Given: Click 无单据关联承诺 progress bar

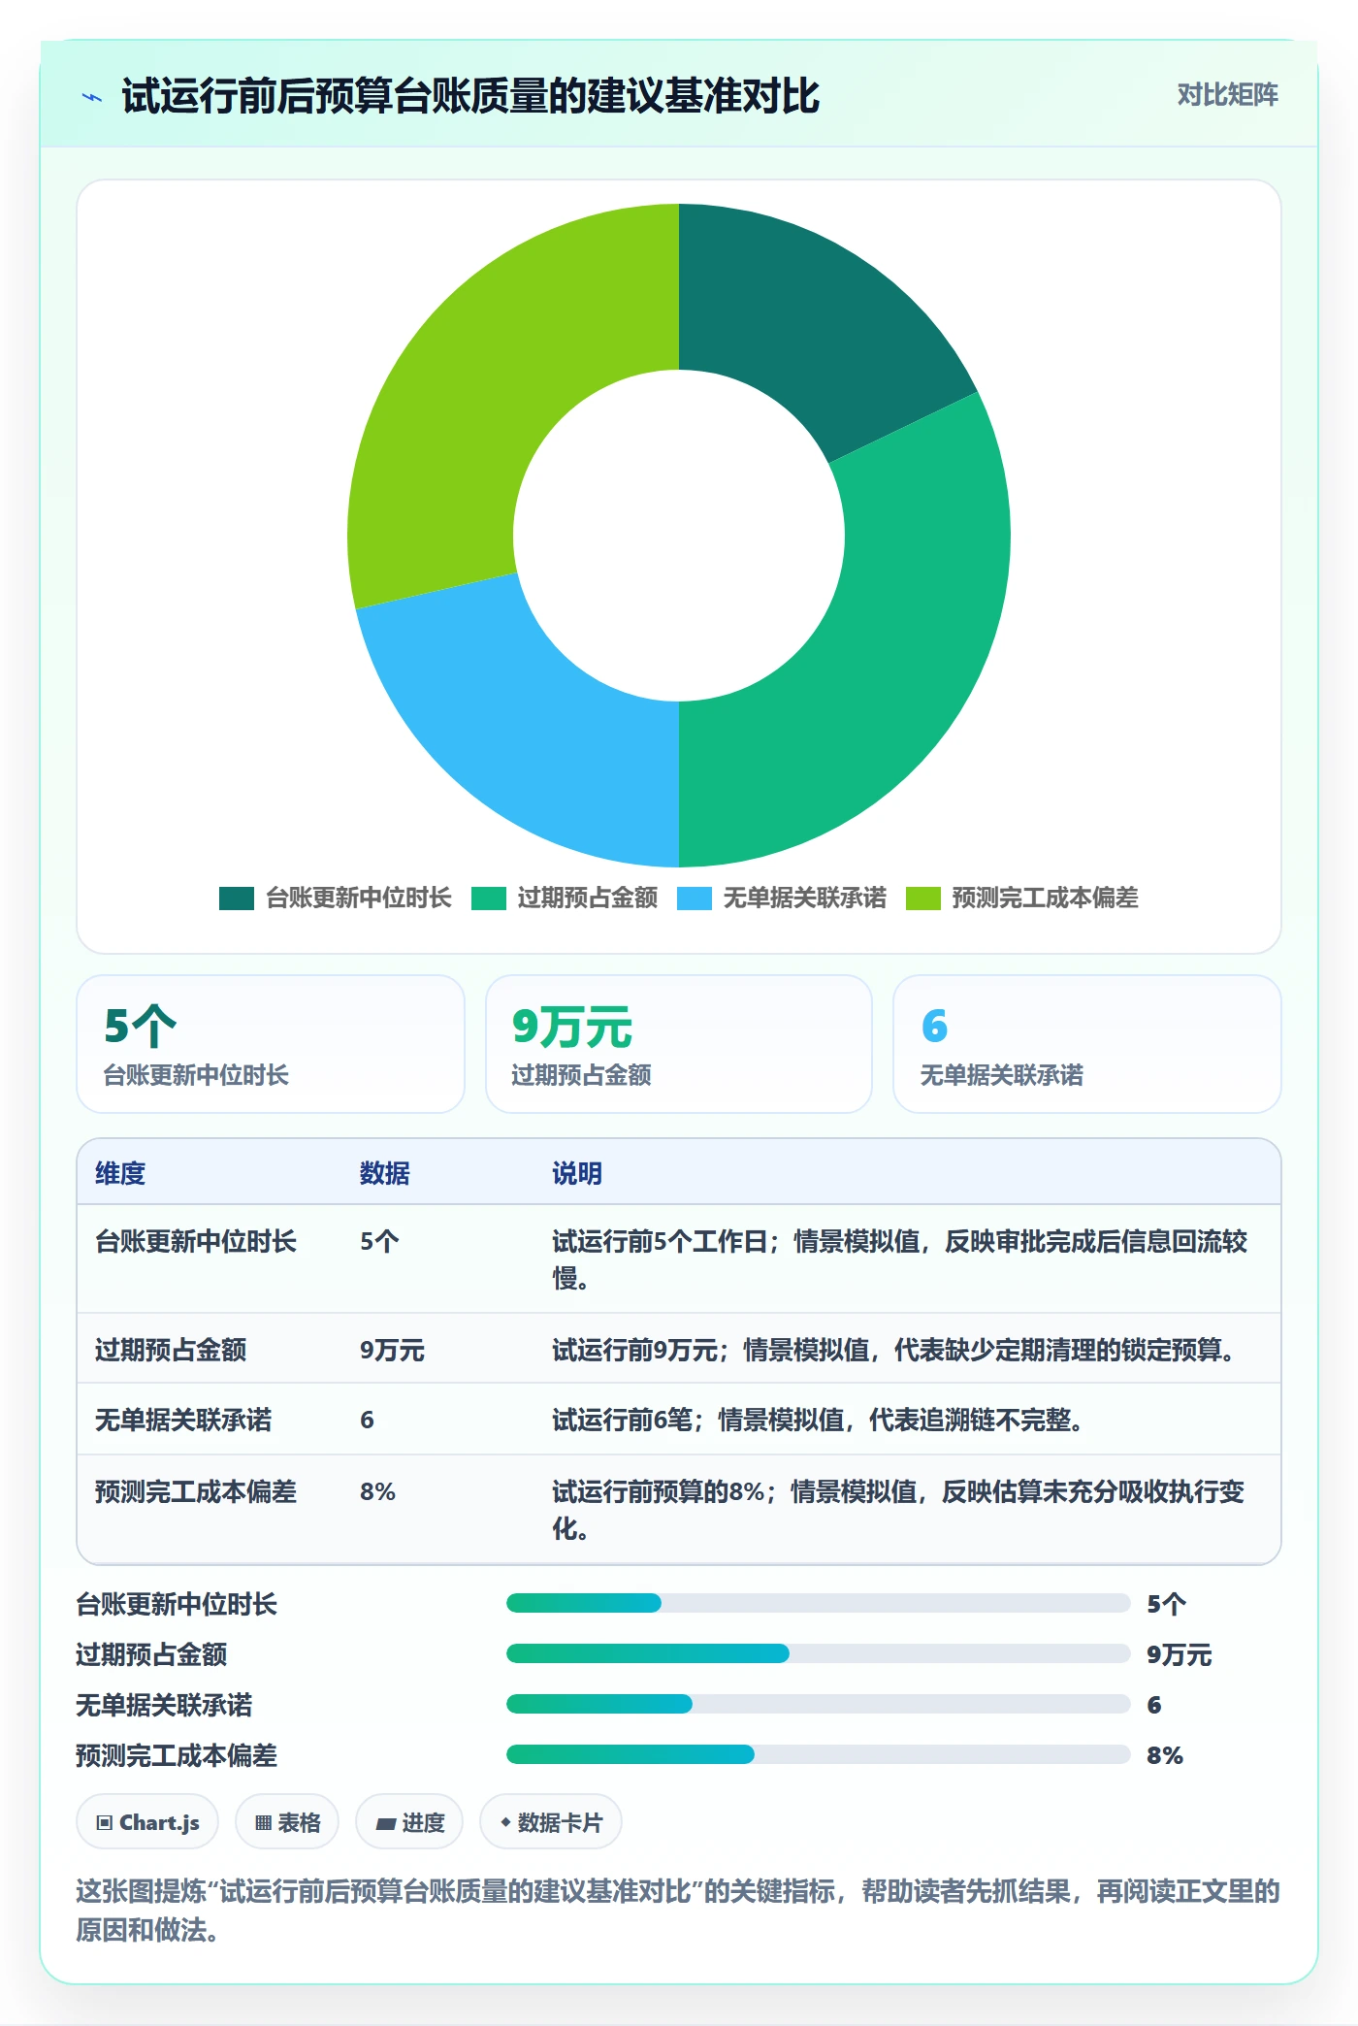Looking at the screenshot, I should click(818, 1704).
